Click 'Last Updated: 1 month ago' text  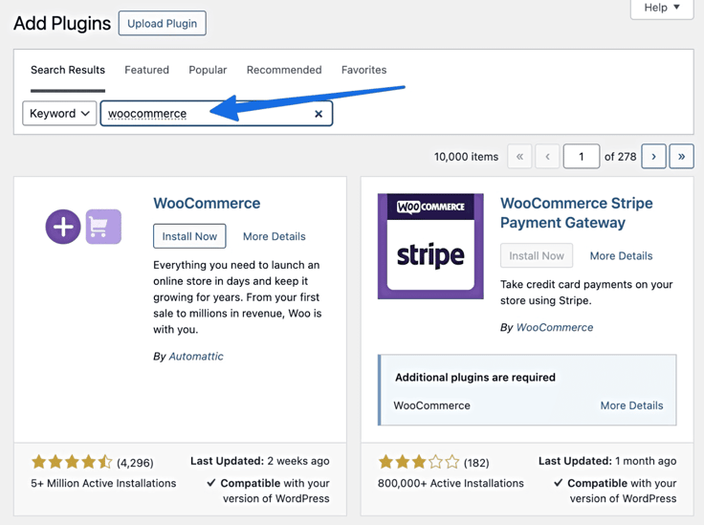click(x=607, y=461)
